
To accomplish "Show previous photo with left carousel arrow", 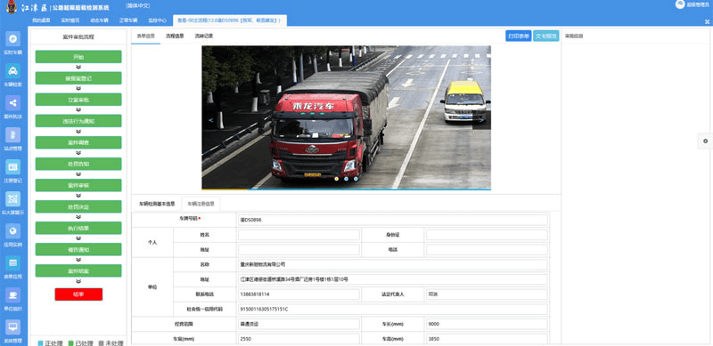I will coord(210,120).
